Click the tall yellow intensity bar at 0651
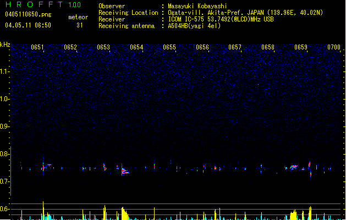346x220 pixels. click(43, 210)
